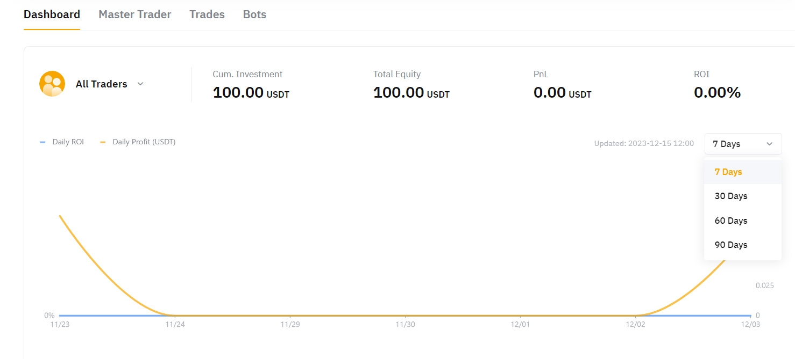Viewport: 795px width, 359px height.
Task: Click the 11/24 date on chart axis
Action: tap(174, 325)
